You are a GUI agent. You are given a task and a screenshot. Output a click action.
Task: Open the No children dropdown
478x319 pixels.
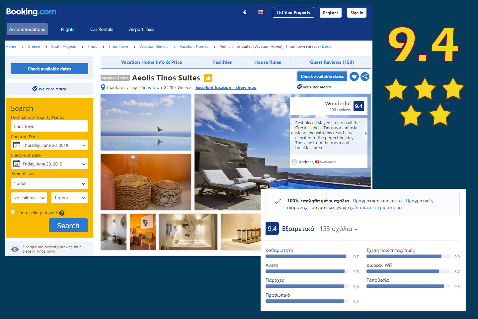[x=29, y=198]
